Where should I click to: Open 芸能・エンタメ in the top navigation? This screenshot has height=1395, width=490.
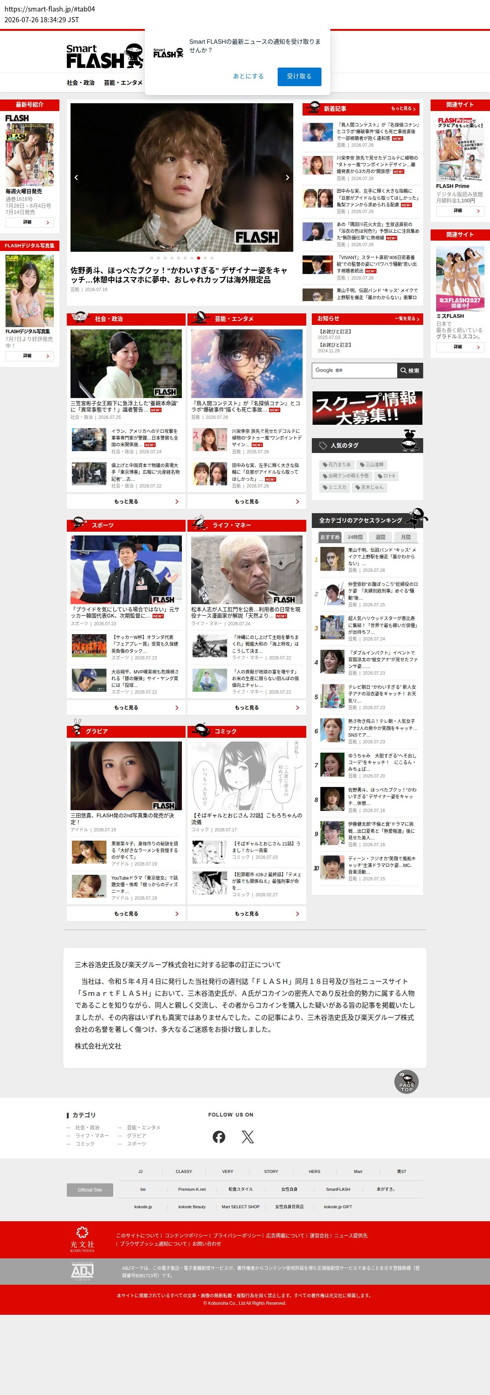click(x=123, y=83)
